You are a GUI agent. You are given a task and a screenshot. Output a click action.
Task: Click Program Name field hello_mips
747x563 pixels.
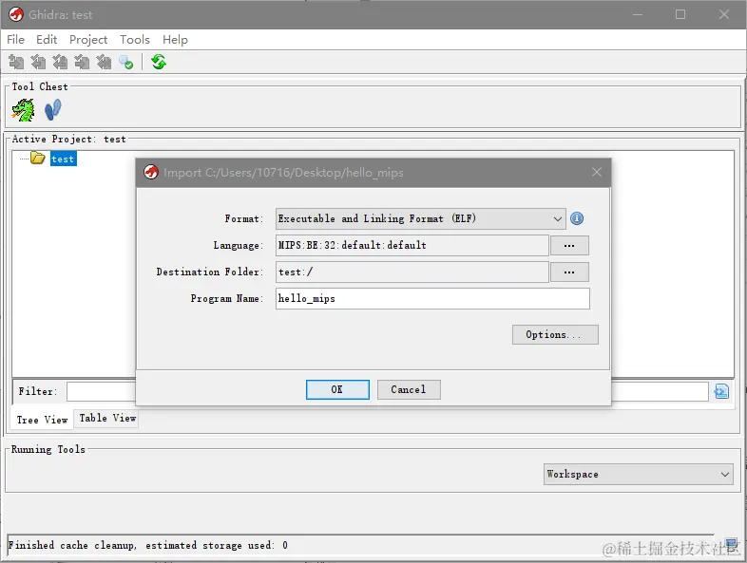pos(432,298)
